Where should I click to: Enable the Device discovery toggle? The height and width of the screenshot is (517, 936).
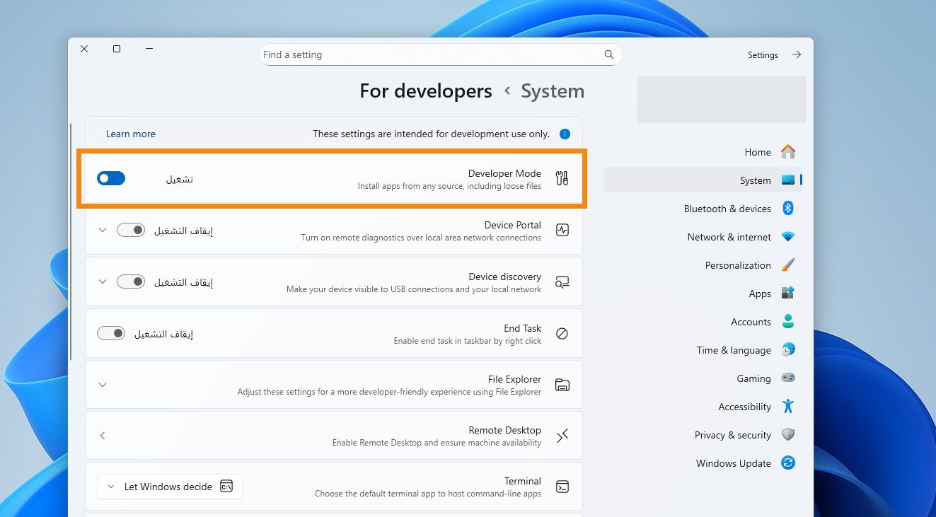coord(131,281)
